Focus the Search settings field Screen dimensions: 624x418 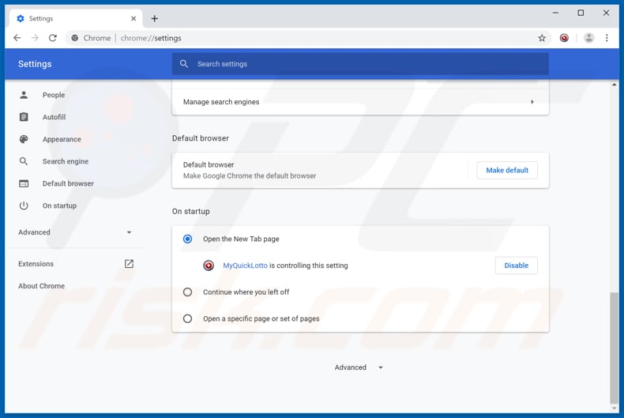pyautogui.click(x=360, y=64)
